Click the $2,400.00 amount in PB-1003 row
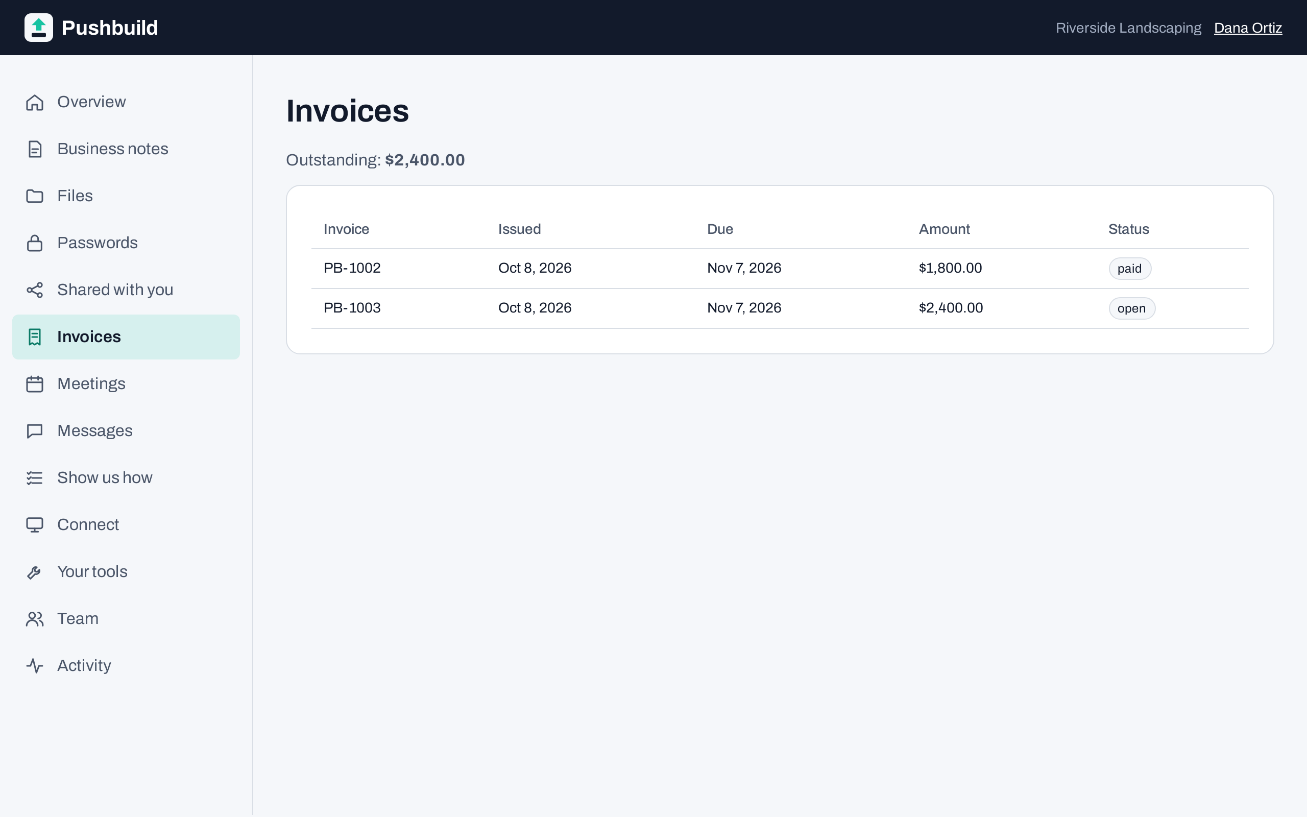This screenshot has width=1307, height=817. click(951, 308)
